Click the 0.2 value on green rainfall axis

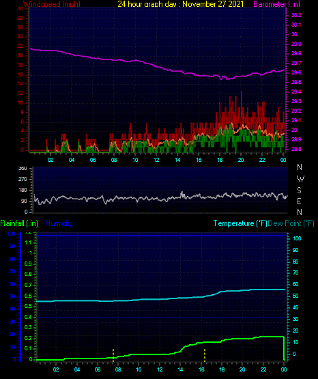click(x=28, y=338)
